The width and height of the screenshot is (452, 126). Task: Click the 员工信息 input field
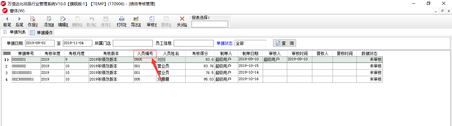[x=194, y=43]
